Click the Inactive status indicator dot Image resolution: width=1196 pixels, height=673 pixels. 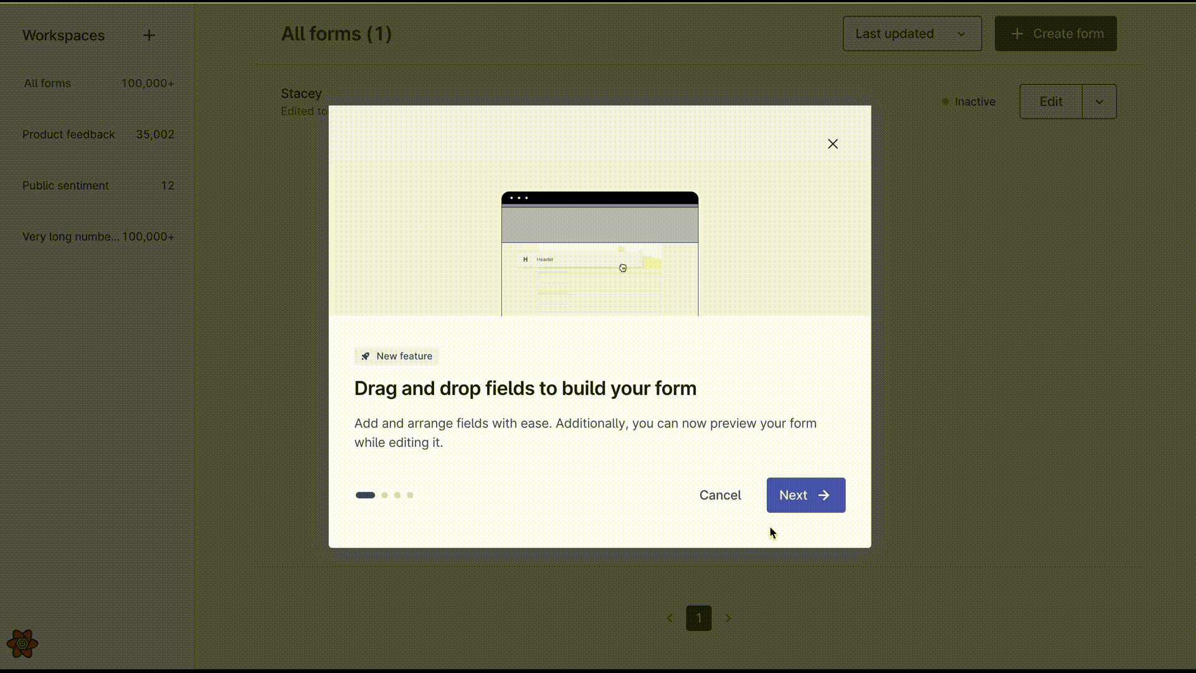(x=944, y=101)
